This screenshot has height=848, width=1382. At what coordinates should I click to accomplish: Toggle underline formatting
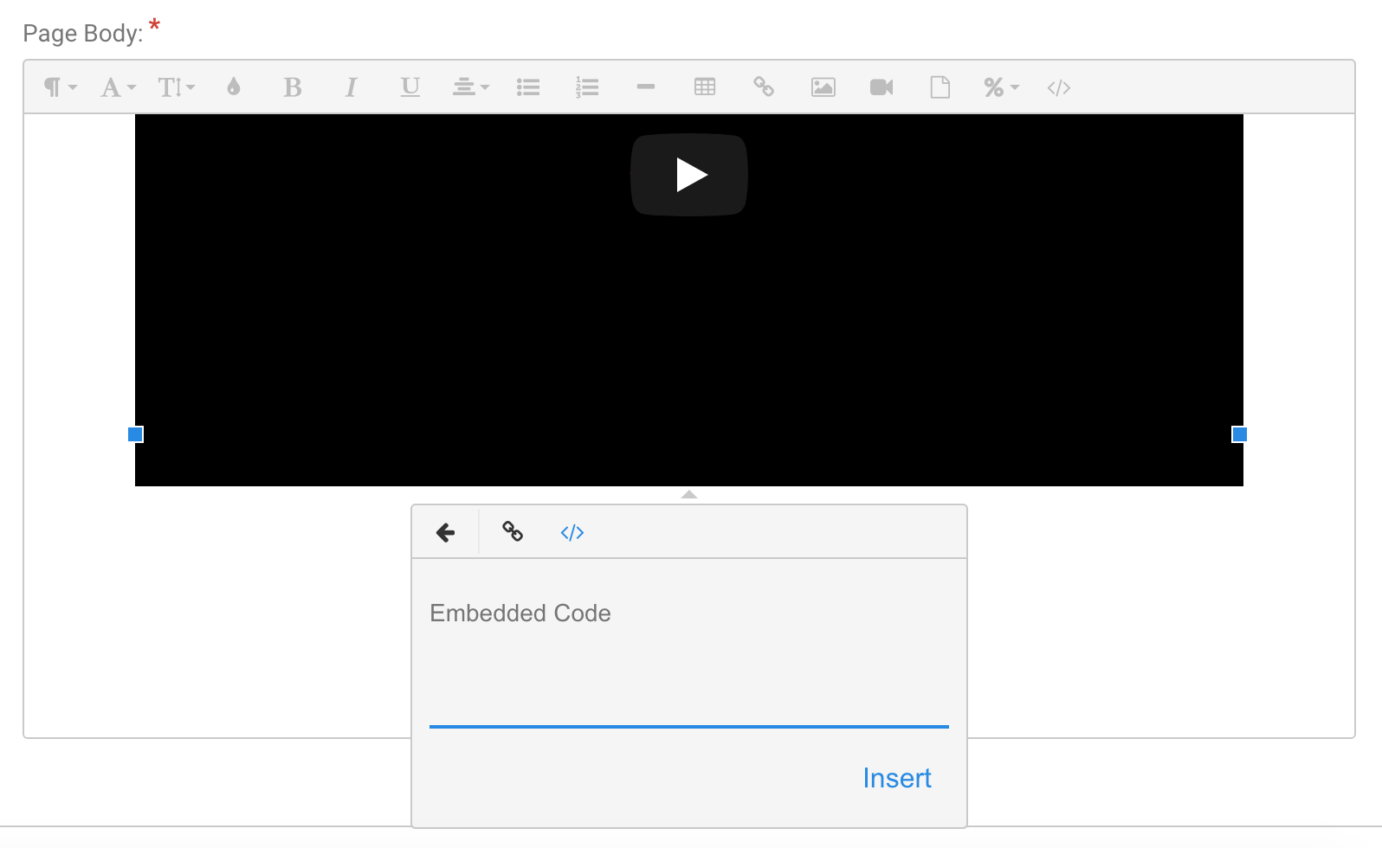[x=410, y=87]
